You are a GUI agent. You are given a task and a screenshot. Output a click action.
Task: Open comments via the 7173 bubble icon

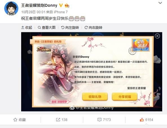click(x=104, y=120)
